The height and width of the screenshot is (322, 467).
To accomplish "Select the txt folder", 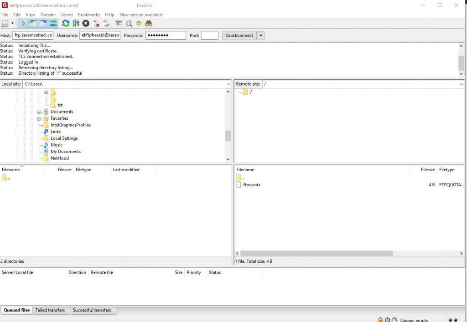I will pos(60,105).
